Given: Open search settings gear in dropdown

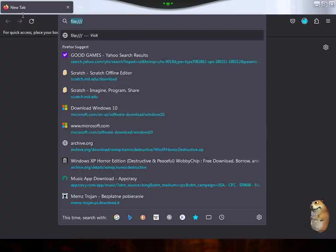Looking at the screenshot, I should tap(259, 217).
